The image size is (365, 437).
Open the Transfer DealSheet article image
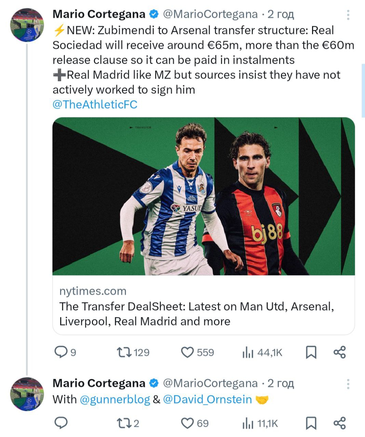coord(203,196)
